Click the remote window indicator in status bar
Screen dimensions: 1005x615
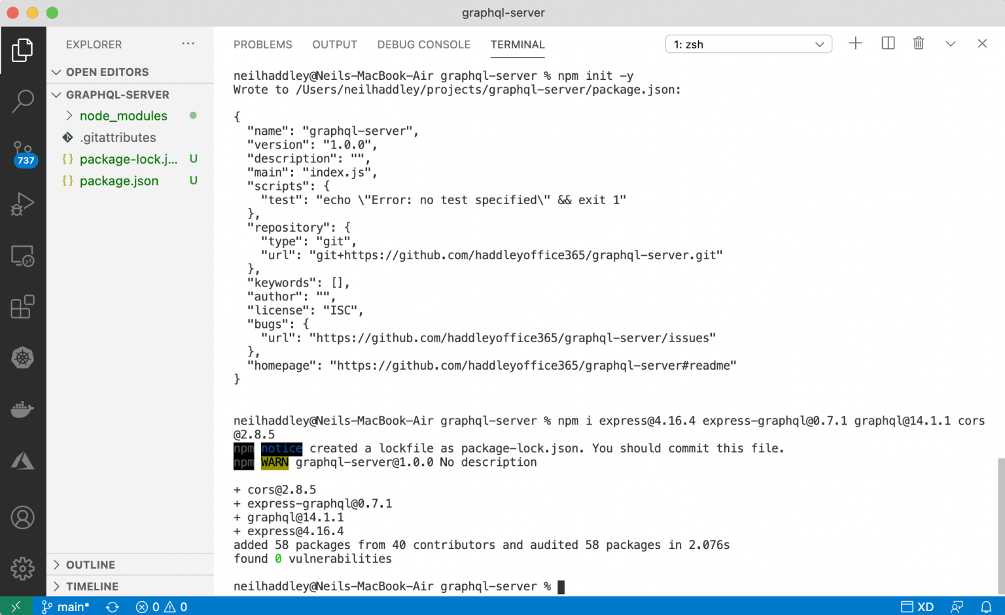16,606
